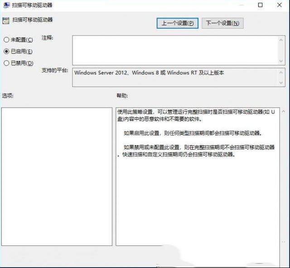This screenshot has height=268, width=290.
Task: Close the 扫描可移动驱动器 window
Action: click(279, 5)
